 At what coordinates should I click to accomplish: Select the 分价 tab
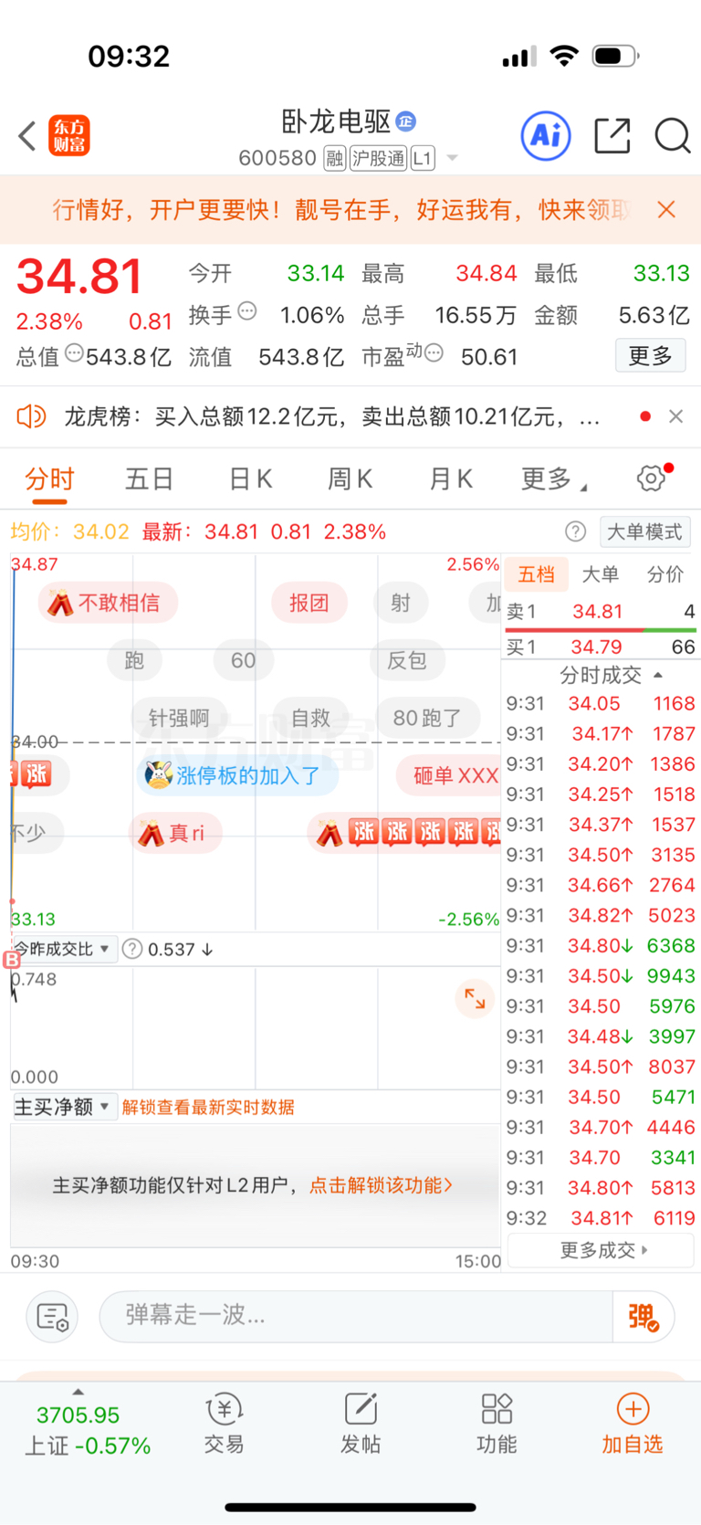pyautogui.click(x=665, y=574)
